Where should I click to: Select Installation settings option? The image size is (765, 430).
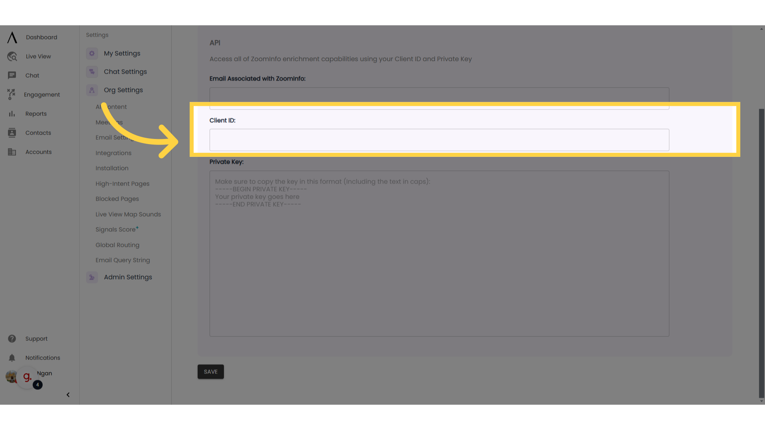(x=112, y=168)
